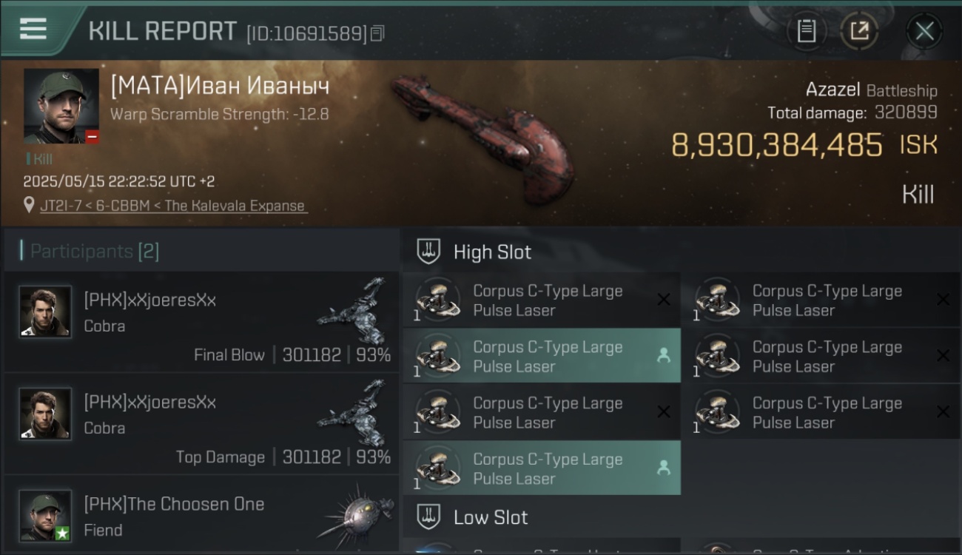Toggle the person icon on second left Pulse Laser
Viewport: 962px width, 555px height.
coord(664,356)
